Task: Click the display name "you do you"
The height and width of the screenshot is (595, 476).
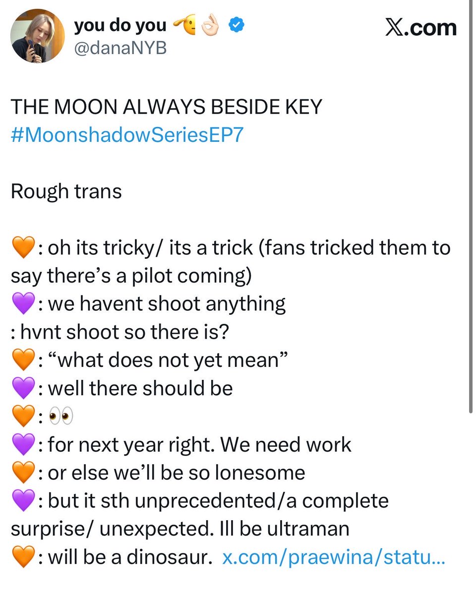Action: click(x=119, y=26)
